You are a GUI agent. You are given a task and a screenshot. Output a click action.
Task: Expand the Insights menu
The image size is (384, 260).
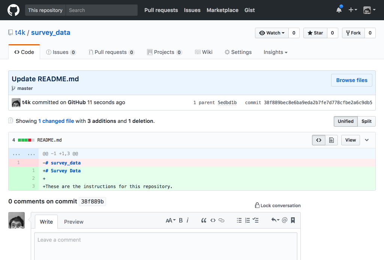[275, 52]
